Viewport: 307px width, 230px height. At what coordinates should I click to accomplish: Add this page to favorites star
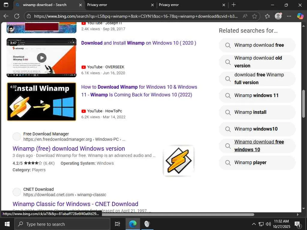click(x=255, y=16)
